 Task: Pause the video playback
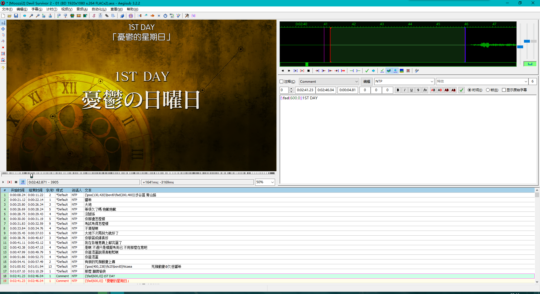click(x=16, y=182)
